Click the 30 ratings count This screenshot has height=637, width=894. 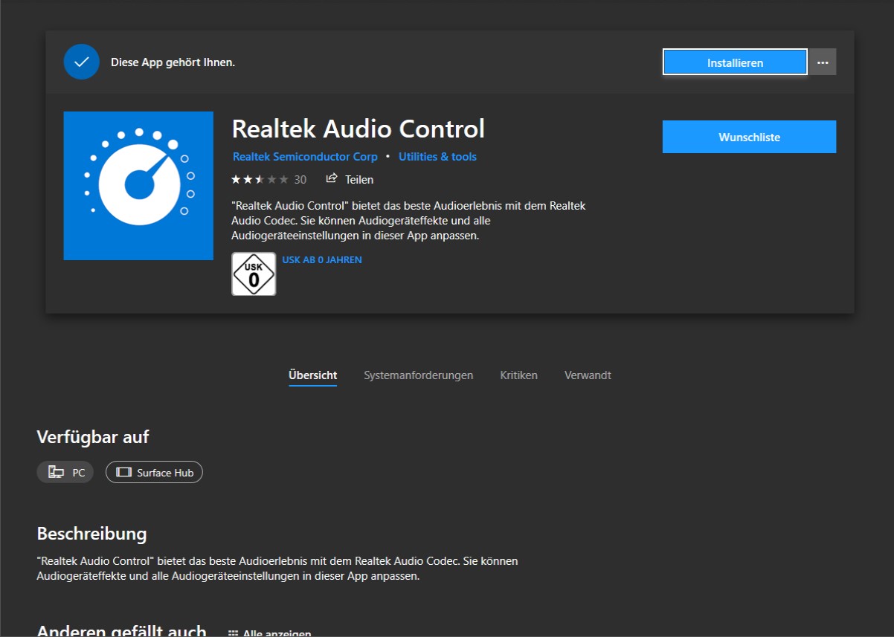300,180
